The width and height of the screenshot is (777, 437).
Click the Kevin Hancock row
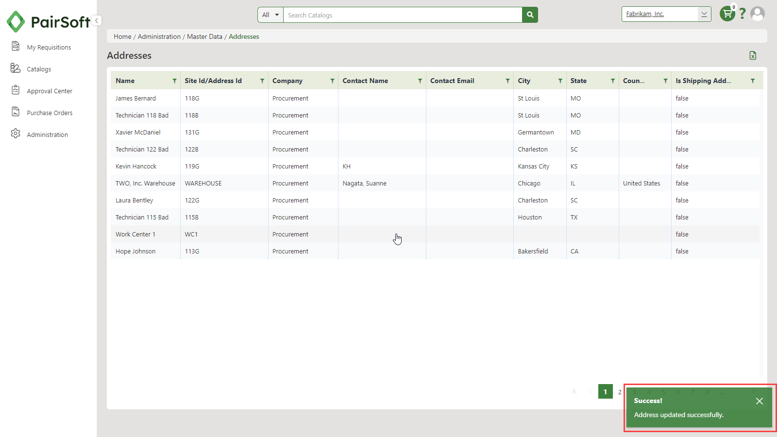point(435,166)
